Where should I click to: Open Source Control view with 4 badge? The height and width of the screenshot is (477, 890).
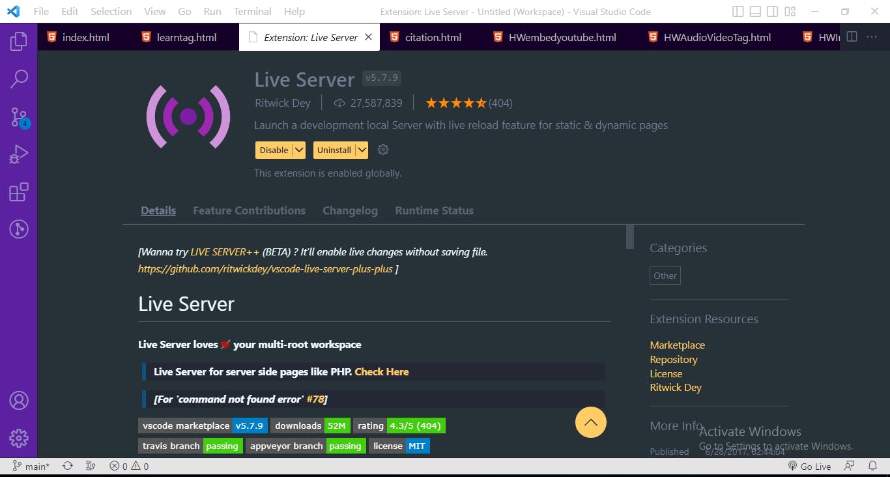point(18,117)
